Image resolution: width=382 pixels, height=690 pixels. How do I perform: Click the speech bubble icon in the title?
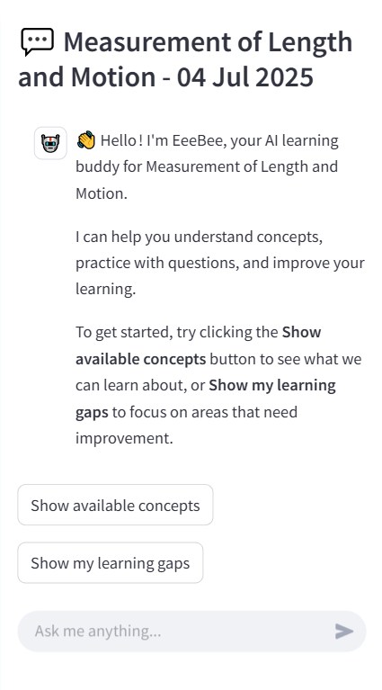[x=38, y=41]
